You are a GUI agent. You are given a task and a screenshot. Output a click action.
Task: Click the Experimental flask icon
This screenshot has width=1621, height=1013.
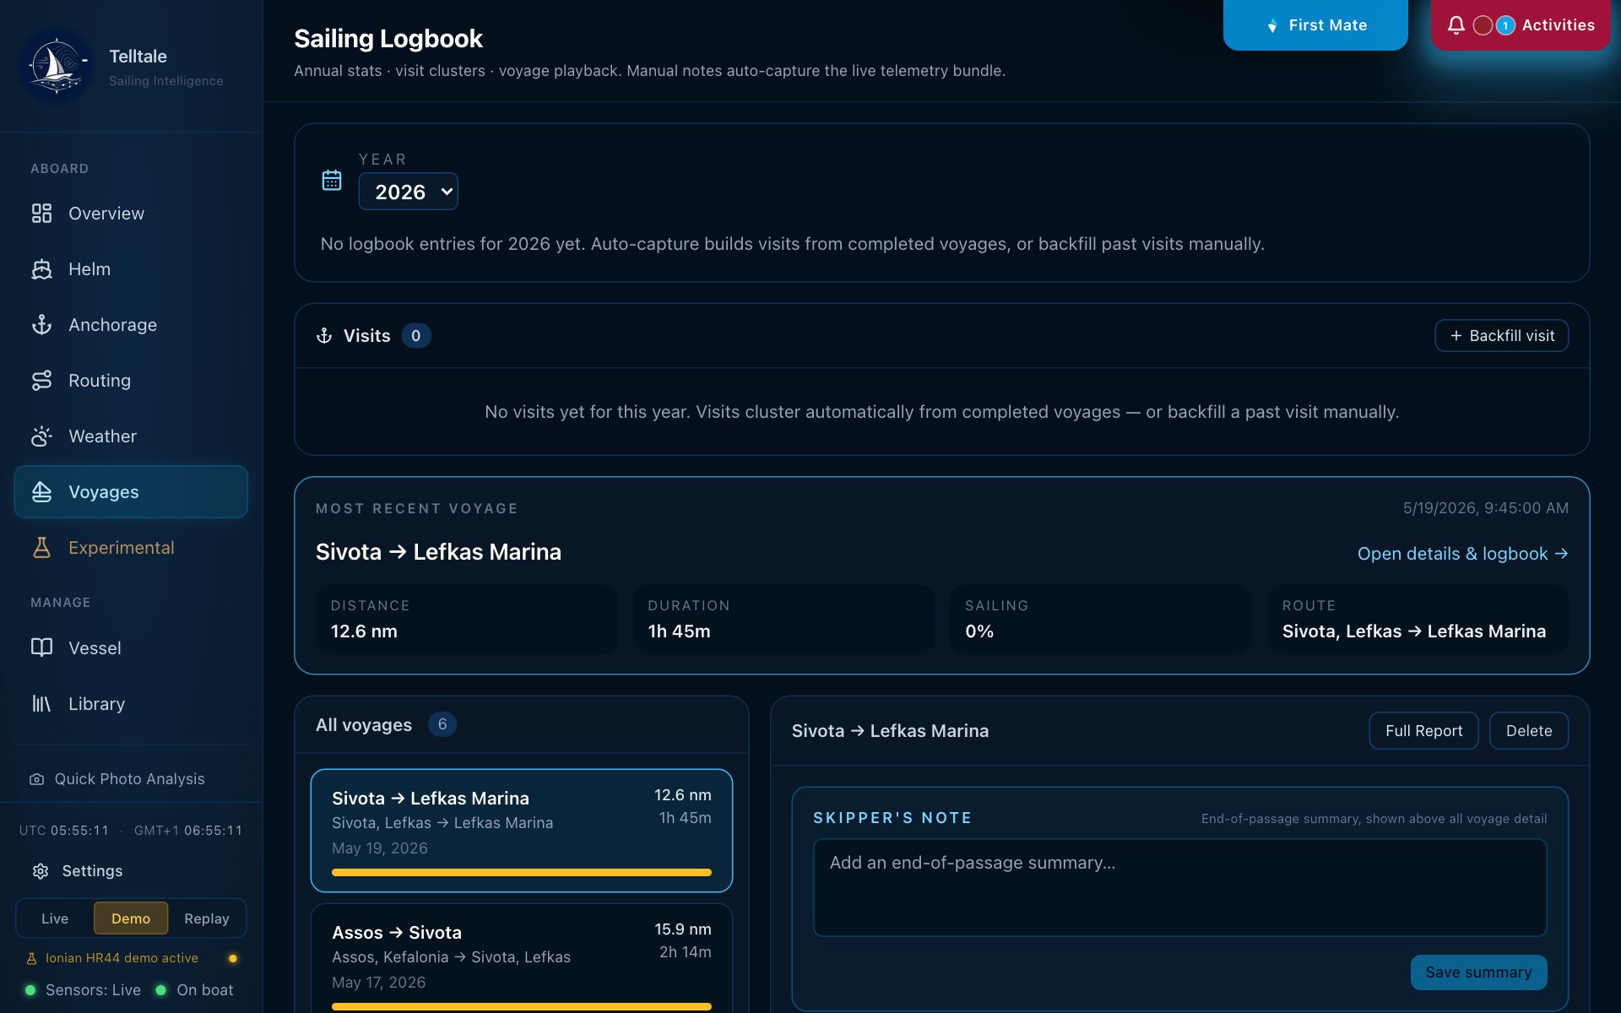pyautogui.click(x=41, y=548)
